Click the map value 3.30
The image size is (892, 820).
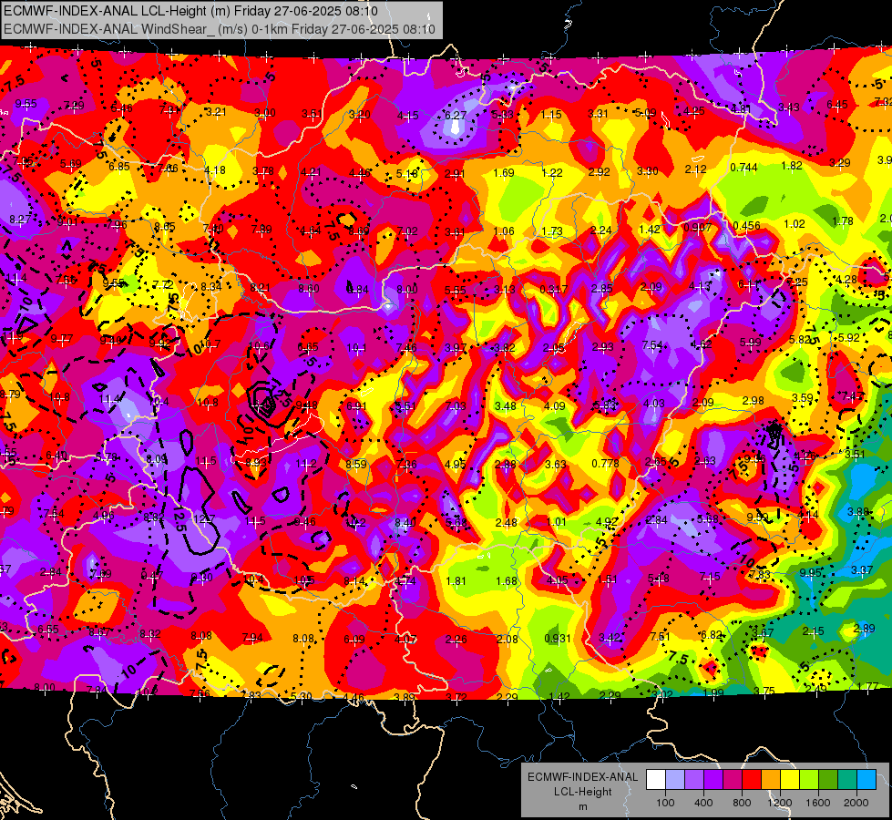(648, 170)
